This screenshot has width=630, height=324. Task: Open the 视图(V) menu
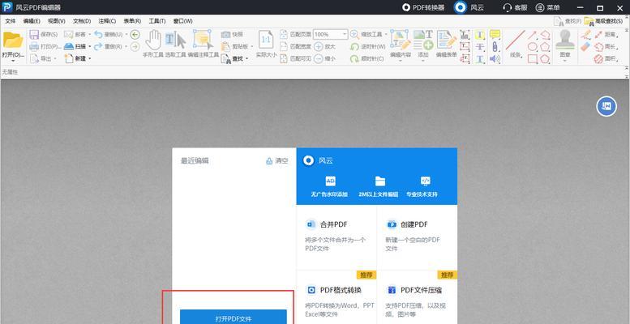click(x=57, y=21)
